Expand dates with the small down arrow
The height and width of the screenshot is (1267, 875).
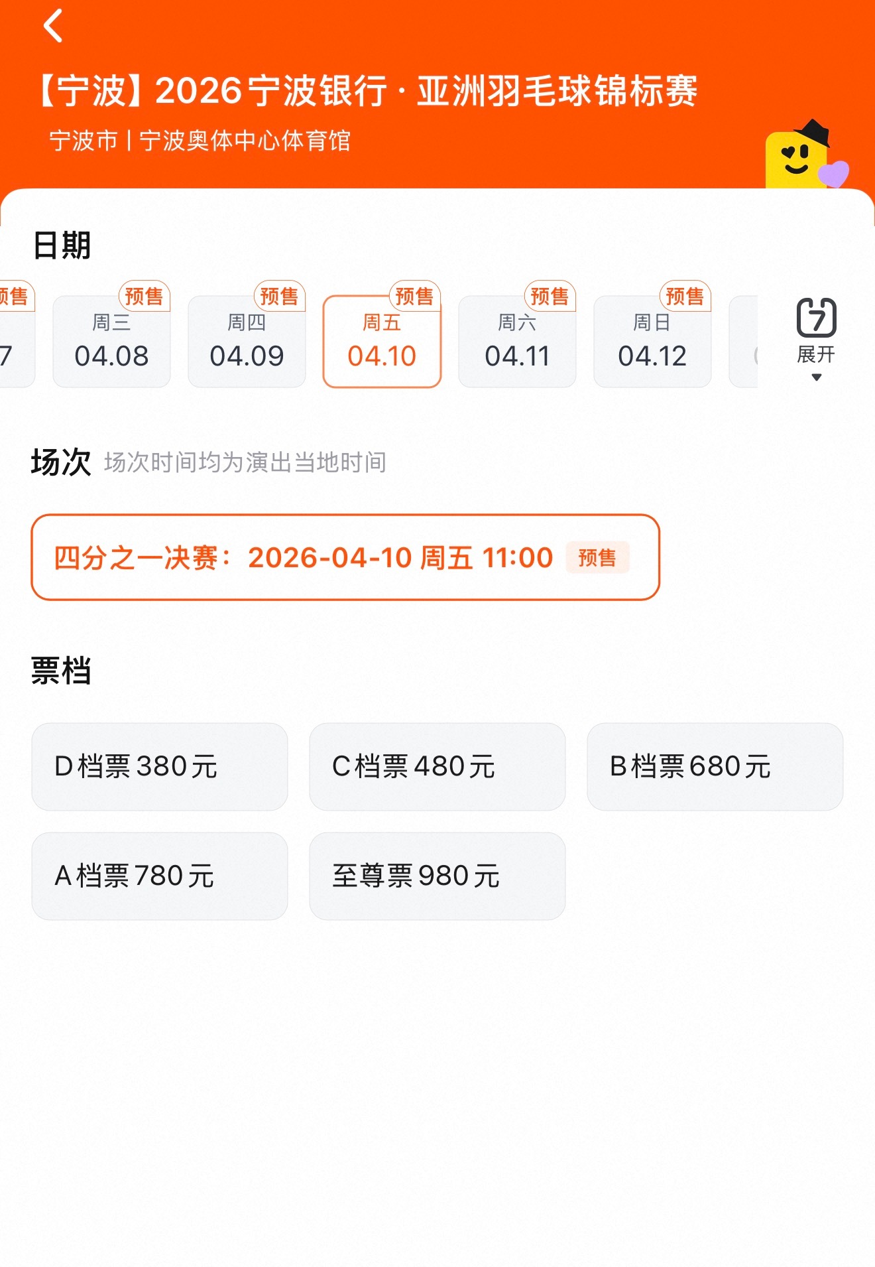coord(817,377)
